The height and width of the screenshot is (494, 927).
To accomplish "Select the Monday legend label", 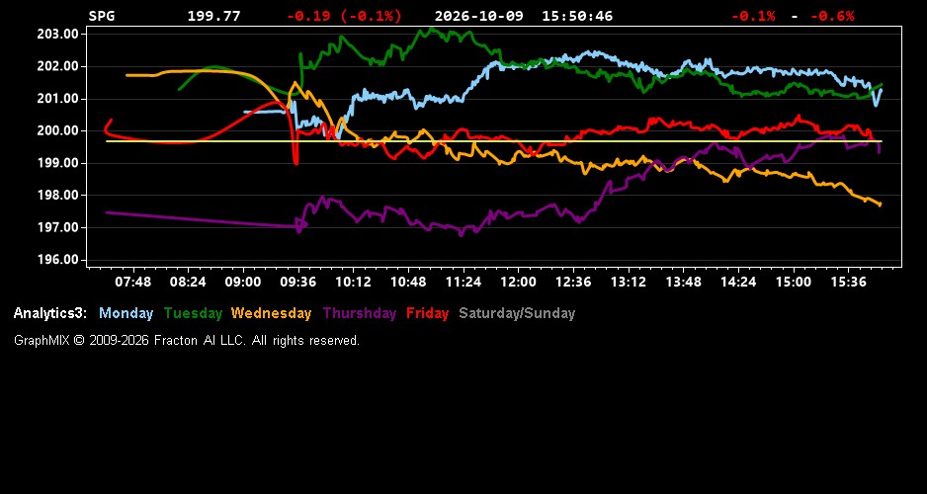I will 126,313.
